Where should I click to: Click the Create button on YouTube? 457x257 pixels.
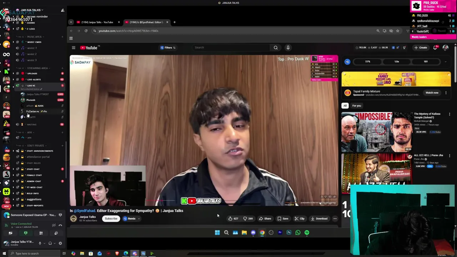click(x=420, y=47)
